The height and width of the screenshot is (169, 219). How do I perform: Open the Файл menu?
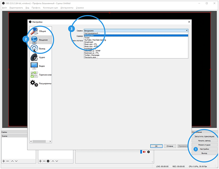click(5, 8)
